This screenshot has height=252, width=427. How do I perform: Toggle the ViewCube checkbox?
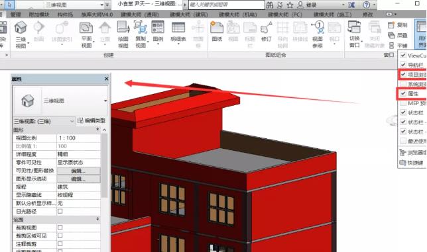pos(403,56)
